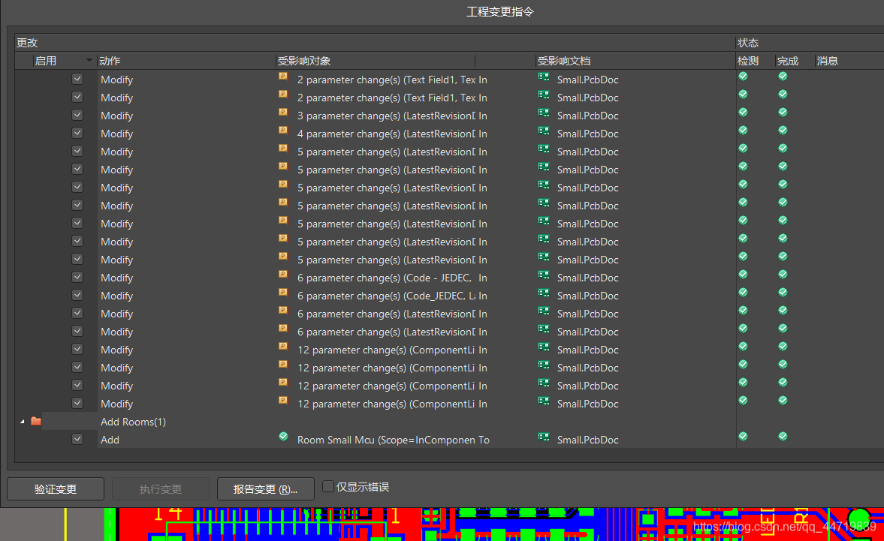The width and height of the screenshot is (884, 541).
Task: Collapse the Add Rooms(1) group
Action: coord(22,422)
